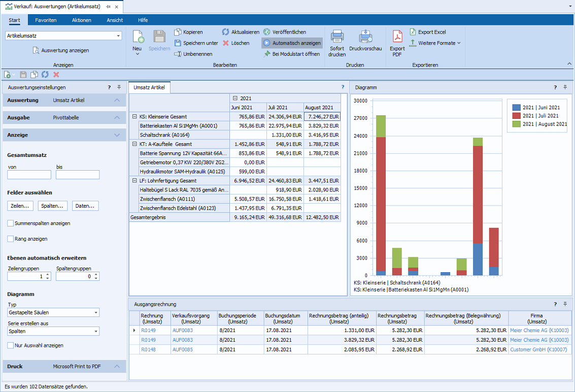This screenshot has width=575, height=392.
Task: Enable Summenspalten anzeigen checkbox
Action: (11, 223)
